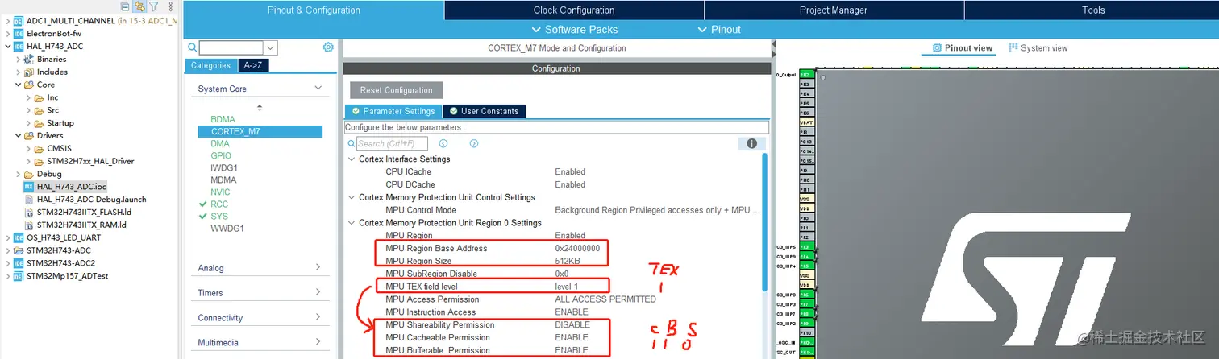Screen dimensions: 1219x359
Task: Expand the Connectivity category
Action: point(318,317)
